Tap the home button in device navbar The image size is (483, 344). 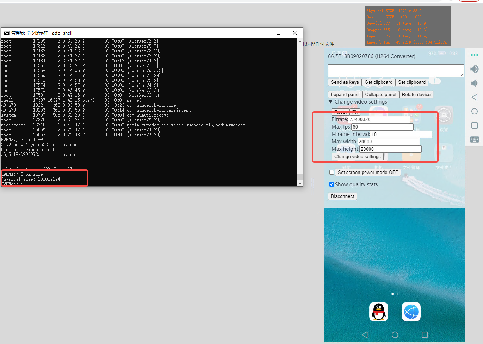coord(395,334)
